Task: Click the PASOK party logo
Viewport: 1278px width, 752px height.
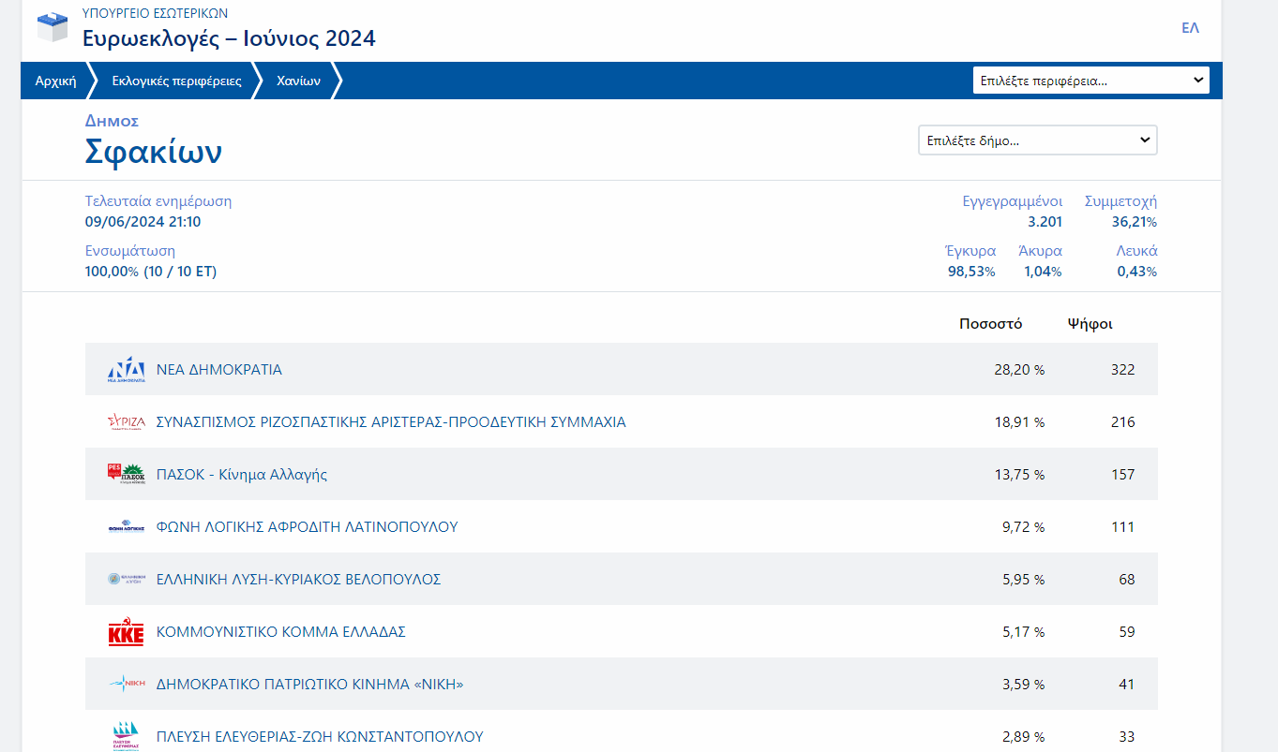Action: click(126, 475)
